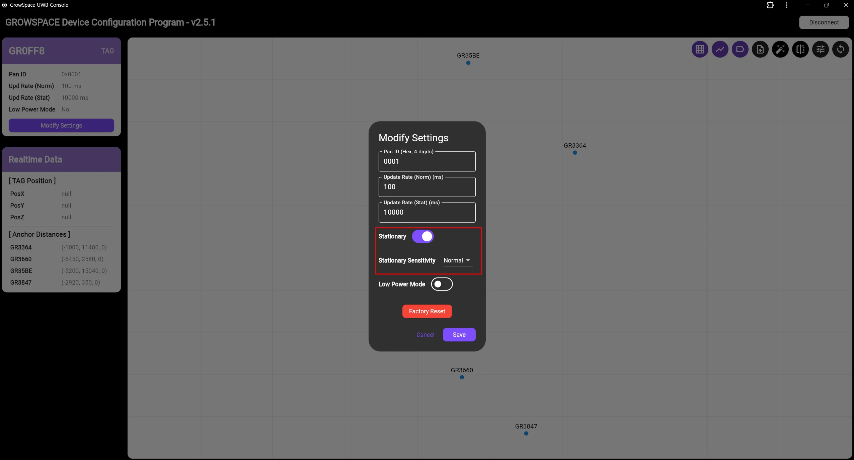Open the sliders tune settings icon
The width and height of the screenshot is (854, 460).
tap(820, 50)
